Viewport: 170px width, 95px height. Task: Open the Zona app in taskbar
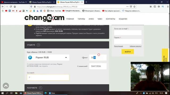point(52,93)
